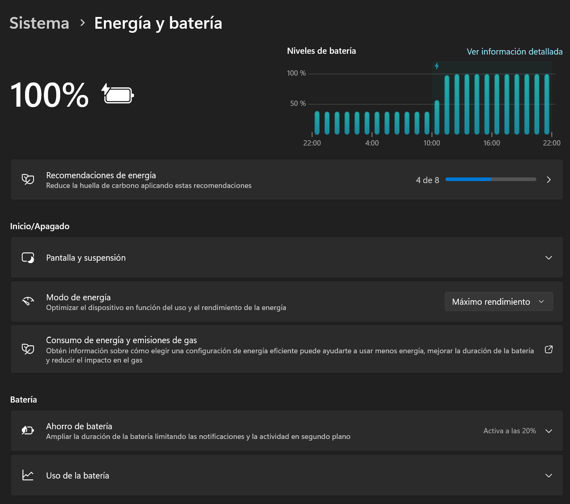Click the Uso de la batería chart icon
Image resolution: width=570 pixels, height=504 pixels.
28,475
